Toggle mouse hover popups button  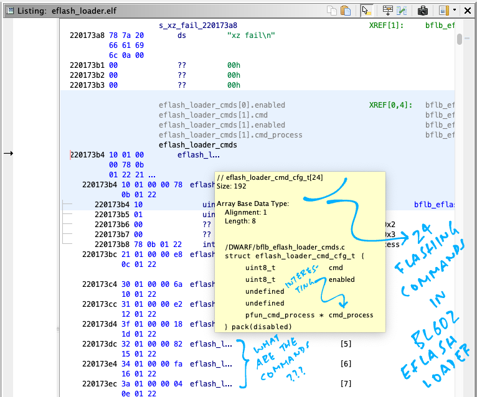(x=367, y=11)
